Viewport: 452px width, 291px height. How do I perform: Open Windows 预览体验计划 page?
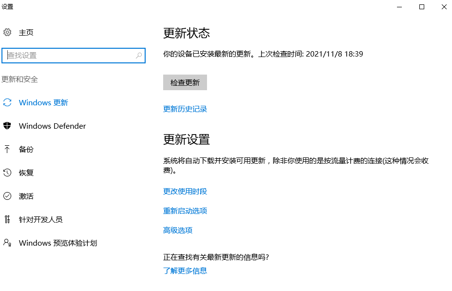point(57,243)
